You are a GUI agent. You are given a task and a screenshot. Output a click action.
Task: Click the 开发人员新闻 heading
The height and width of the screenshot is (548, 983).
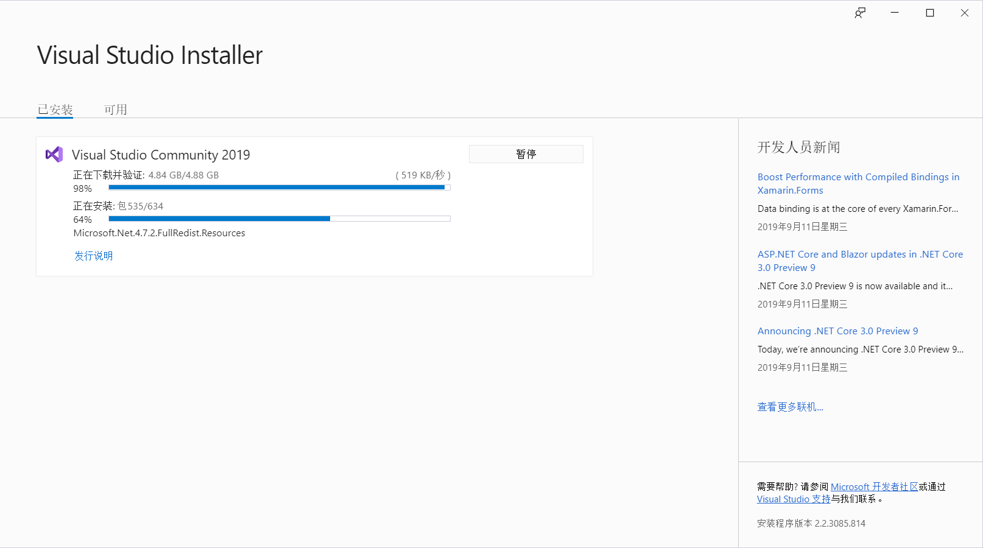[798, 147]
